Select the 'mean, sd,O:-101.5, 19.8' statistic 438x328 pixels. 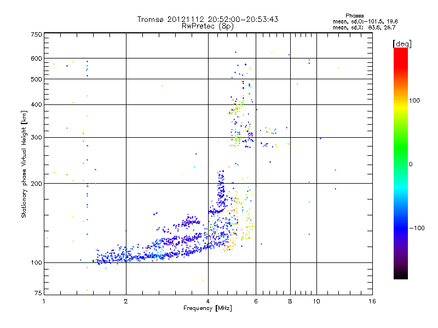(365, 21)
